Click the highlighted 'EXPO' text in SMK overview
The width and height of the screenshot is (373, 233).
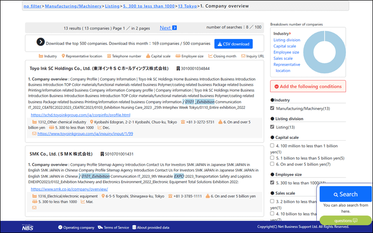[179, 176]
